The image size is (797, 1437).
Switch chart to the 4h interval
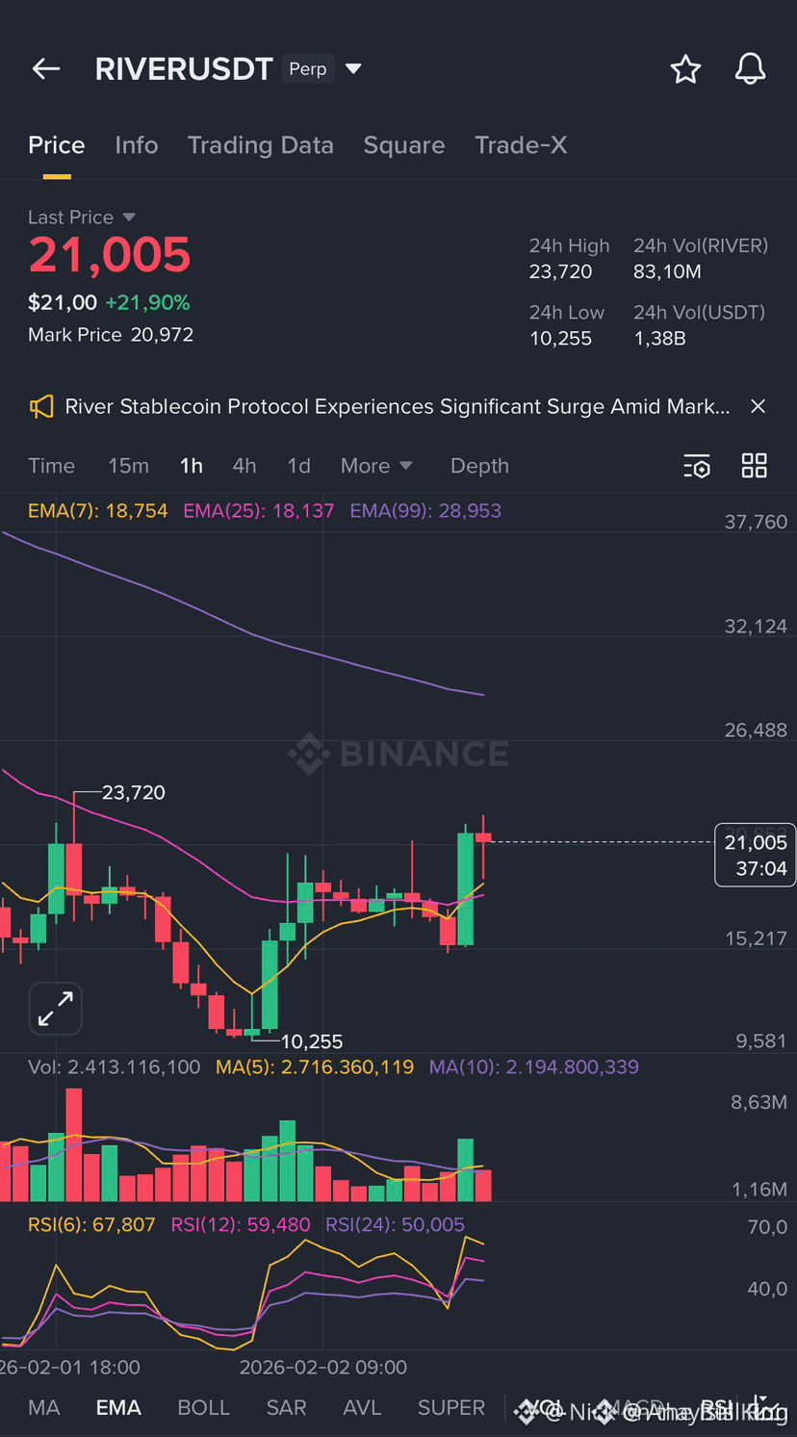pyautogui.click(x=244, y=466)
